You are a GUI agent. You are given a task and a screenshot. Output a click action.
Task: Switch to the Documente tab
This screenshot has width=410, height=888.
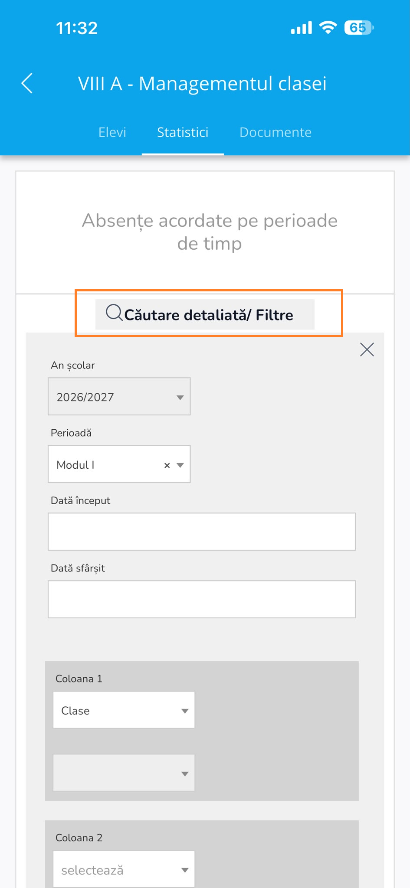tap(276, 132)
